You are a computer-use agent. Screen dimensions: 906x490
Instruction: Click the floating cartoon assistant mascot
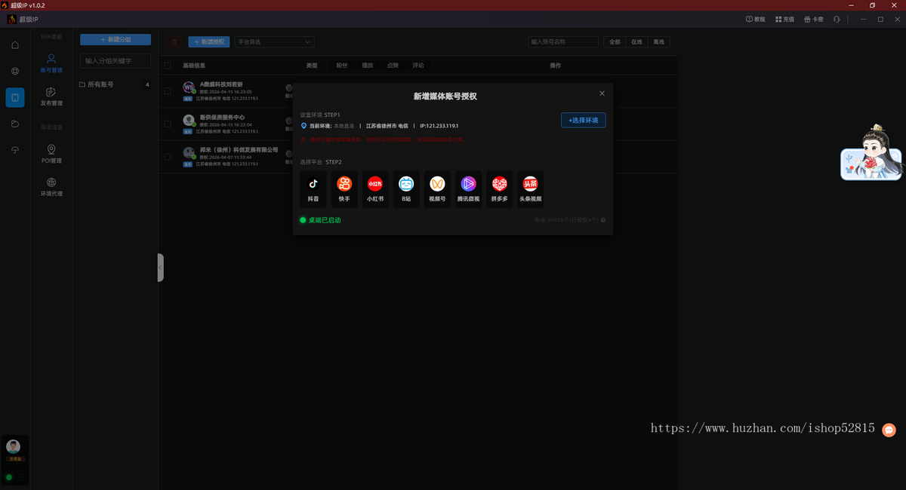872,152
